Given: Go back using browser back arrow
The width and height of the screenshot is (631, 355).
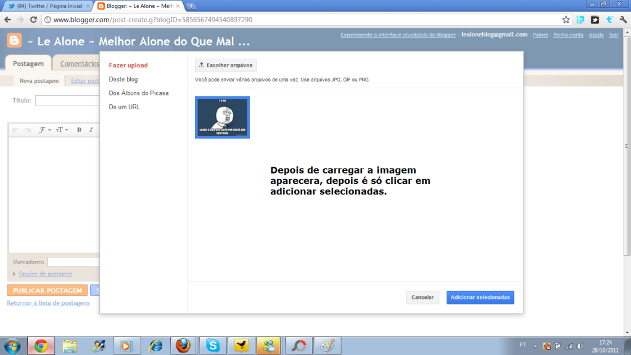Looking at the screenshot, I should [x=7, y=20].
